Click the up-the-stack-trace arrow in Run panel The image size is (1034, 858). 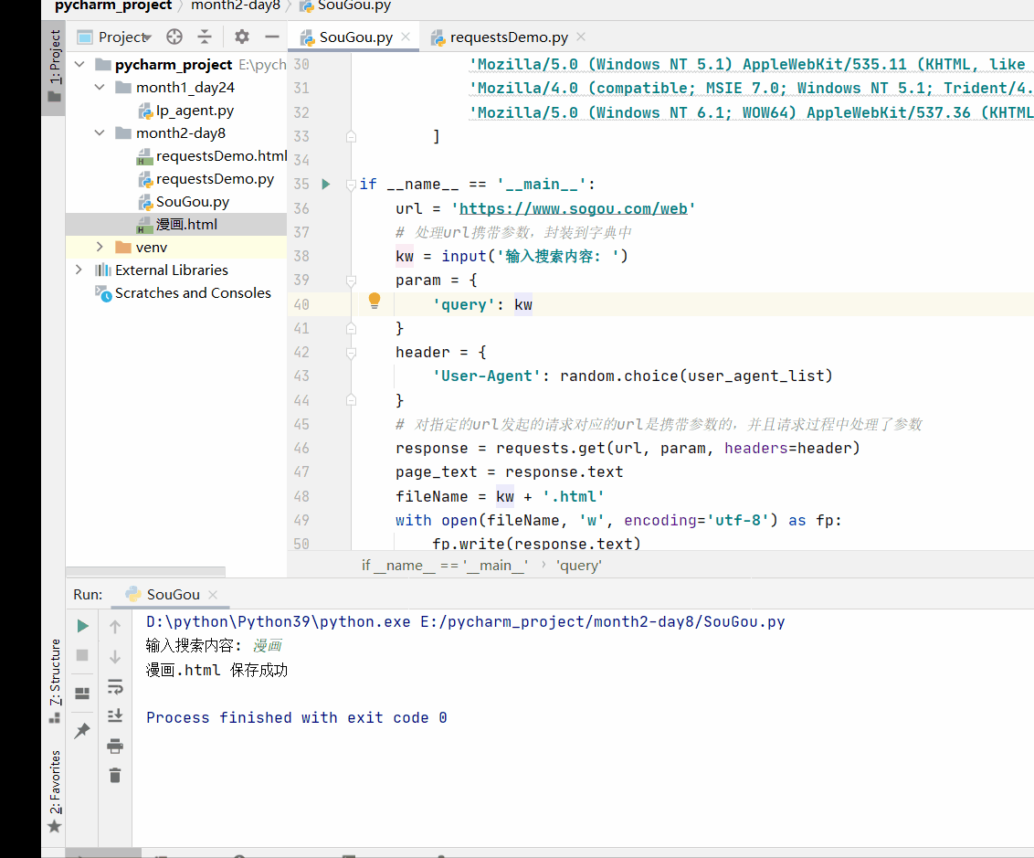pyautogui.click(x=115, y=627)
